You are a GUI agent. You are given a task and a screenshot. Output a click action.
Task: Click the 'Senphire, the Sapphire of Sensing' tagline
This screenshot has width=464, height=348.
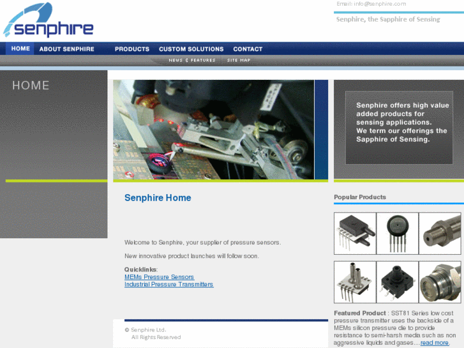coord(388,19)
